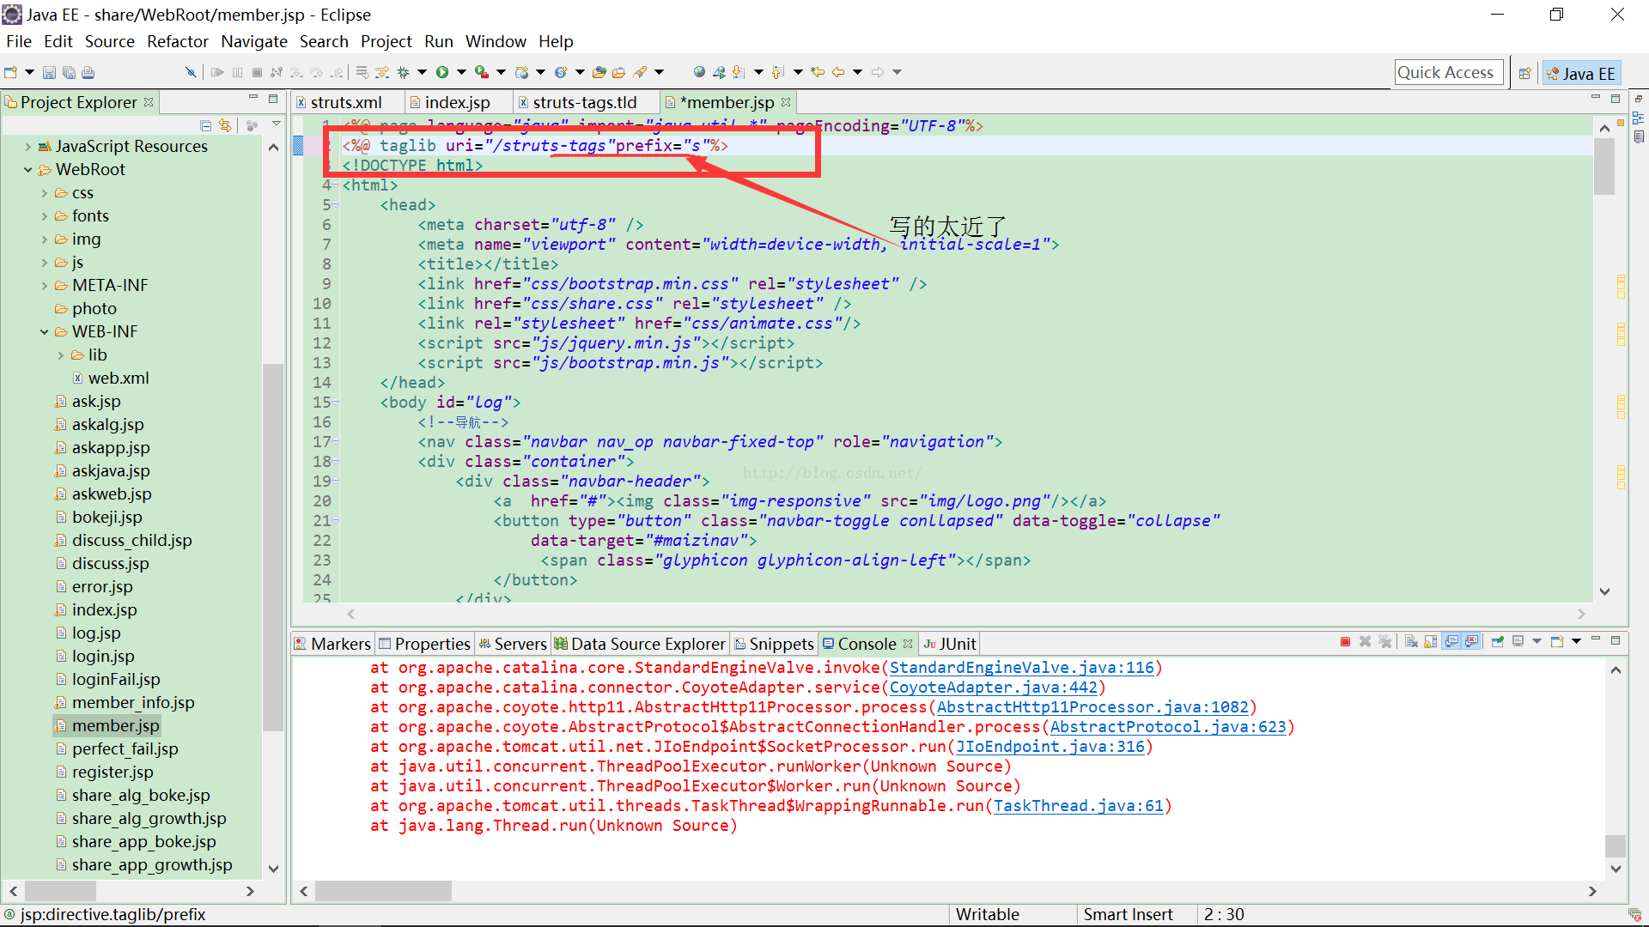Click the Pin Console icon

click(1497, 641)
